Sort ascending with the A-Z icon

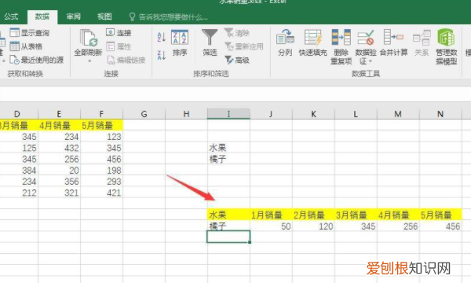coord(161,37)
